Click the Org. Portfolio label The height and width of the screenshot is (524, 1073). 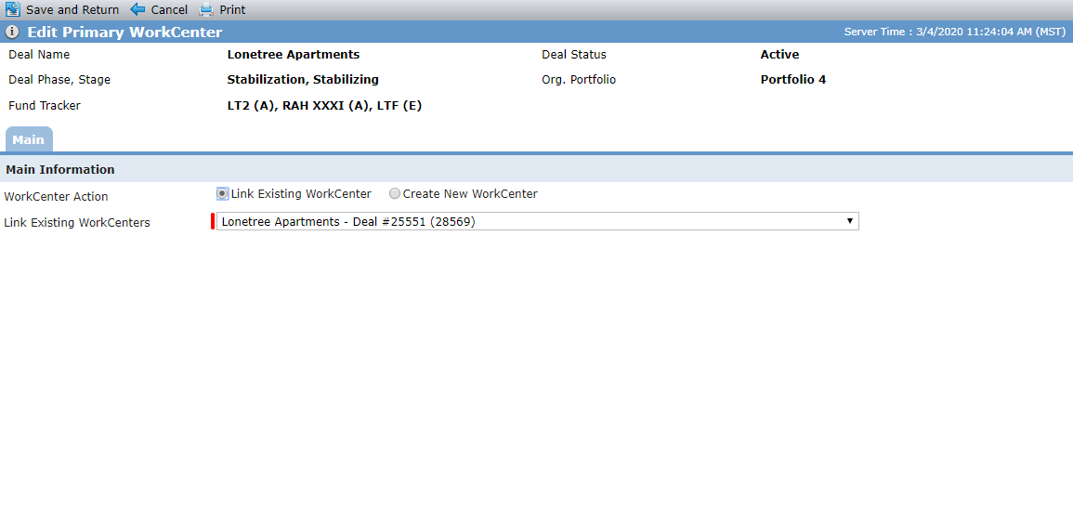click(x=579, y=79)
